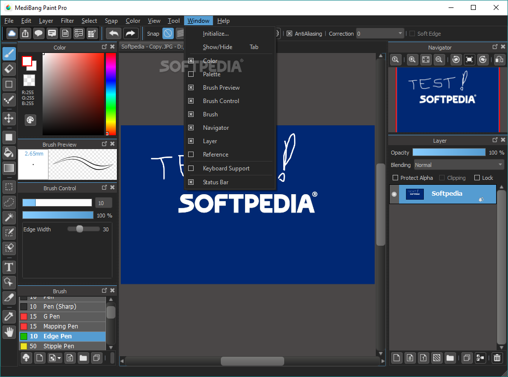Delete layer with trash icon
This screenshot has width=508, height=377.
pyautogui.click(x=497, y=358)
